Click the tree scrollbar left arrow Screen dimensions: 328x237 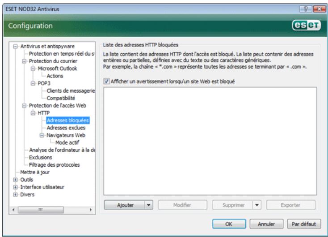tap(13, 210)
